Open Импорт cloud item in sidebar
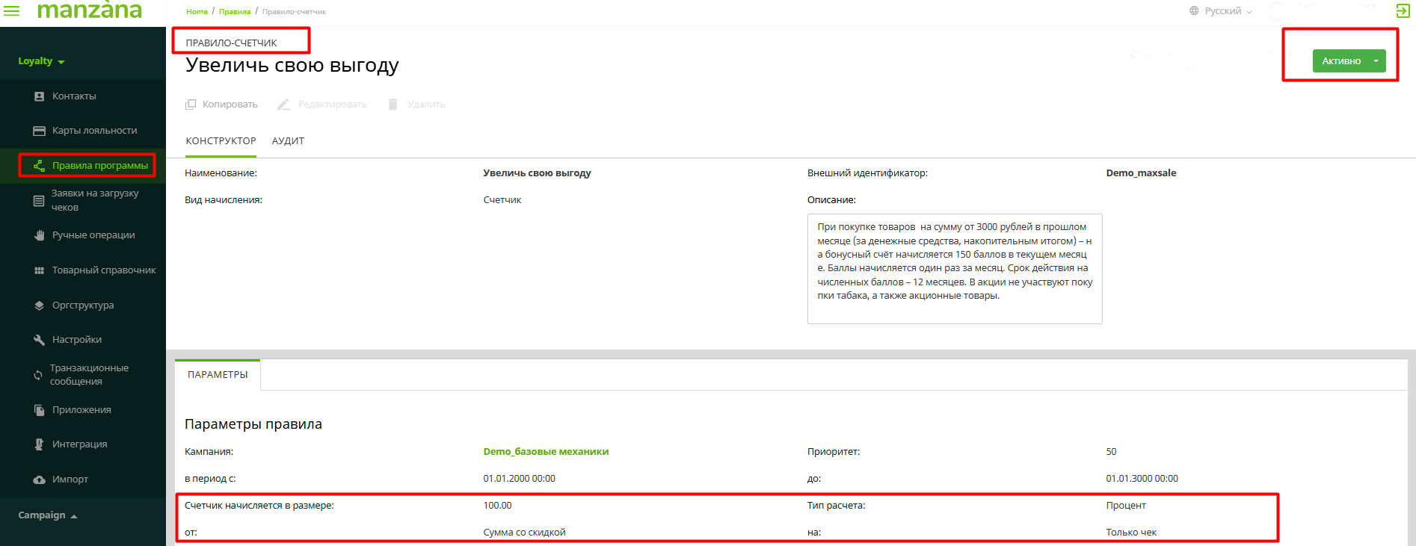The image size is (1416, 546). click(x=70, y=480)
